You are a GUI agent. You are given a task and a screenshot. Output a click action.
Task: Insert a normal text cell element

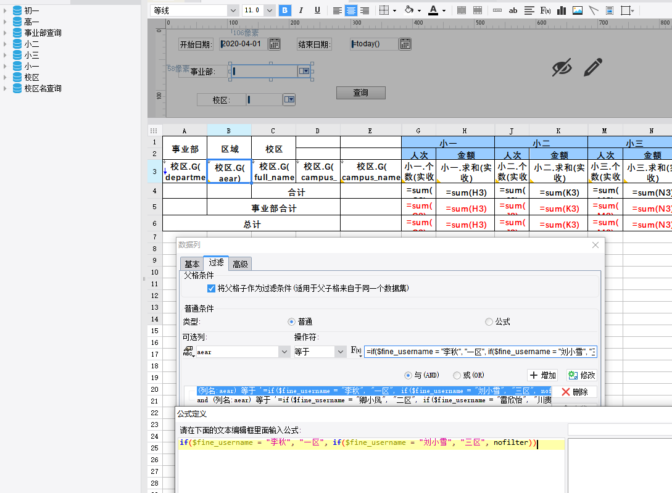[497, 10]
